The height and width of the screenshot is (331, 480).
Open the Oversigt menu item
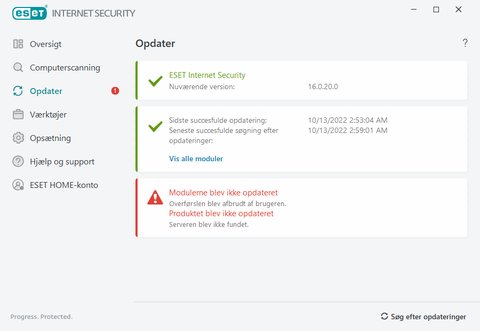point(45,44)
